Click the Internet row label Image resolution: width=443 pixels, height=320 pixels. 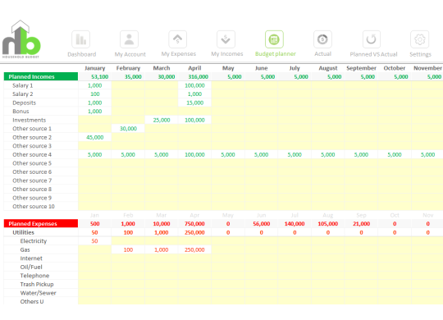[31, 258]
